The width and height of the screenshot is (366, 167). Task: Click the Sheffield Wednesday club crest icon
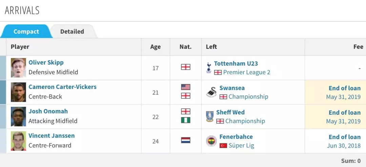click(210, 116)
